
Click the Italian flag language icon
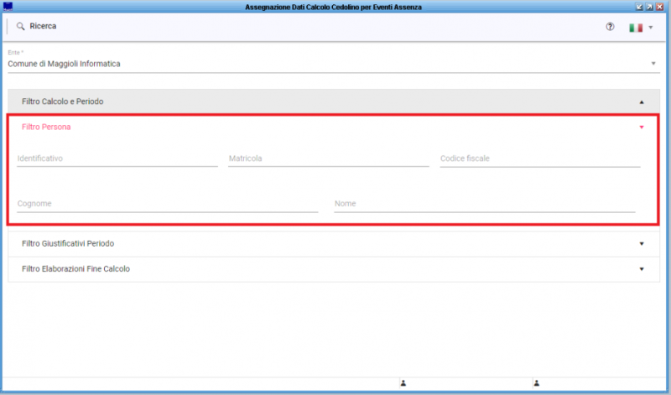click(636, 28)
